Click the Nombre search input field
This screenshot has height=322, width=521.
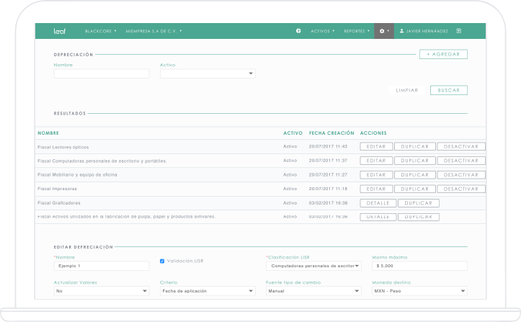[102, 73]
